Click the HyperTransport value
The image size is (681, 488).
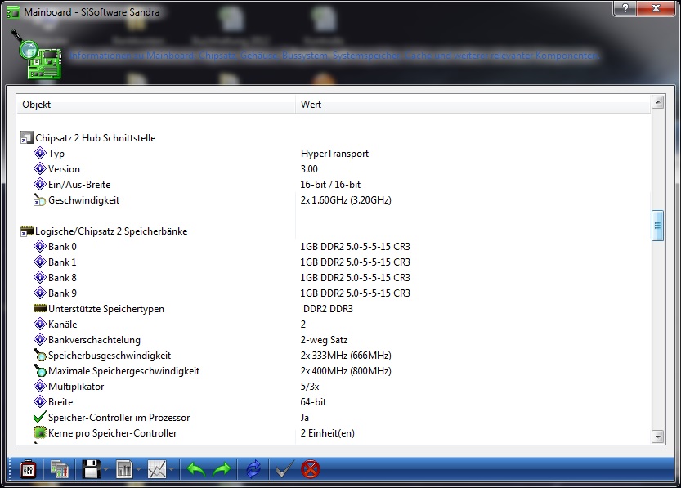[x=334, y=154]
